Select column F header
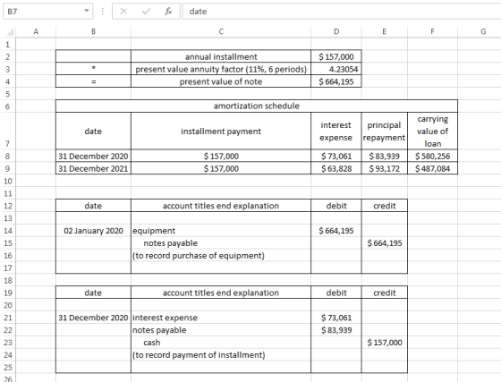This screenshot has height=382, width=501. pos(432,31)
